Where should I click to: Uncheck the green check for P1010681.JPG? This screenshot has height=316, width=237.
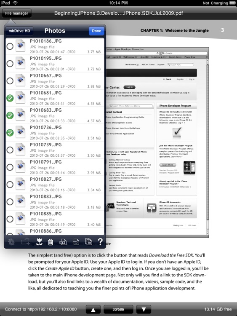coord(10,98)
